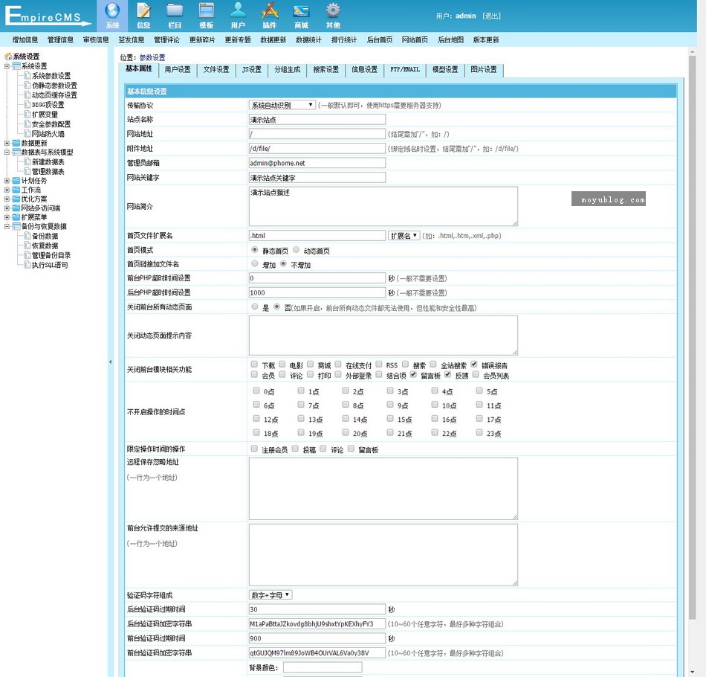The width and height of the screenshot is (706, 677).
Task: Click the page icon beside 扩展变量
Action: pyautogui.click(x=27, y=114)
